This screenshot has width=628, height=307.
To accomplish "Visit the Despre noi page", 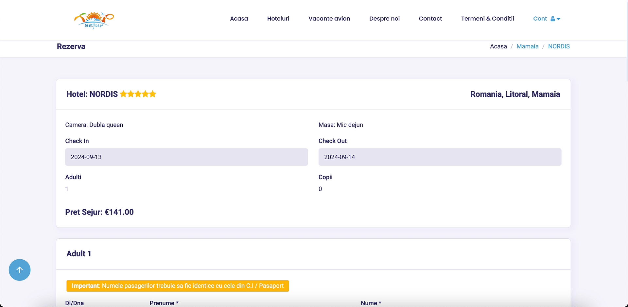I will point(384,19).
